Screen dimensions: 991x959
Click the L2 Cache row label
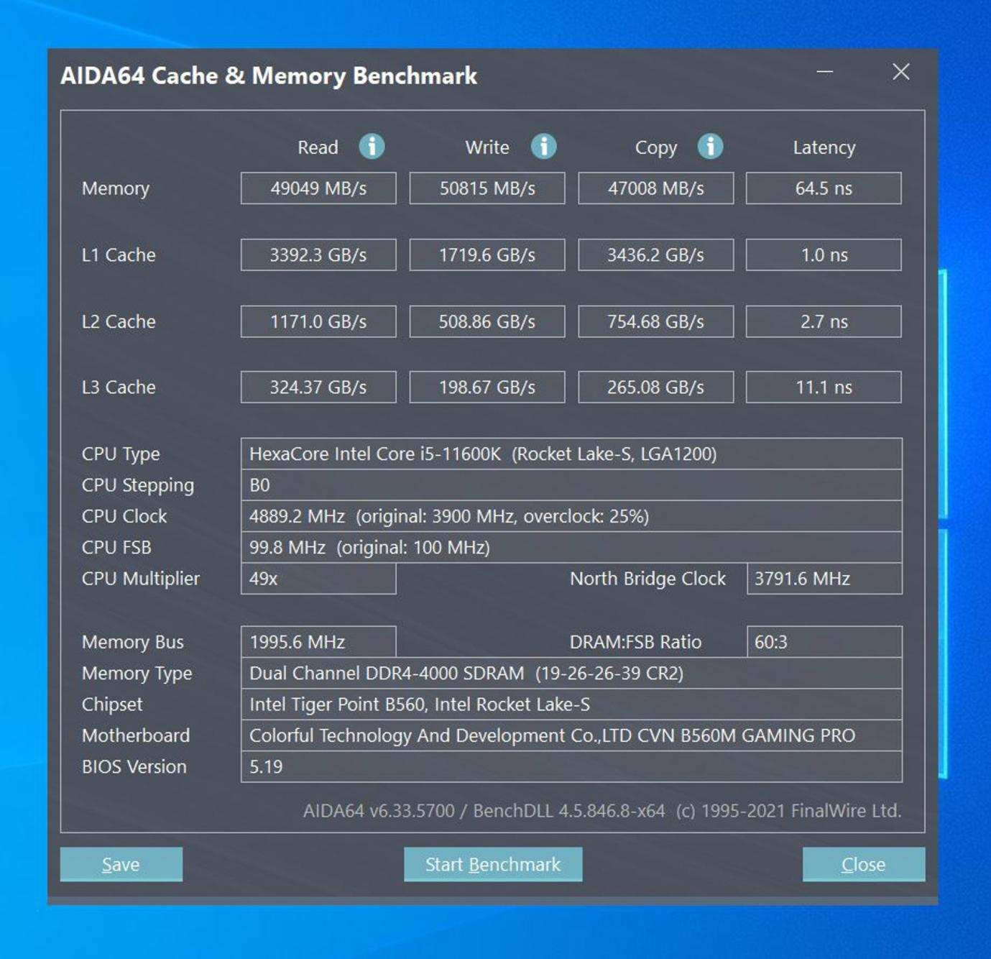119,321
